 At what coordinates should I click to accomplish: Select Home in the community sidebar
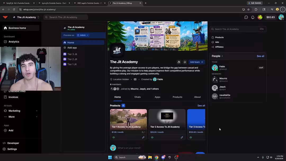point(83,42)
